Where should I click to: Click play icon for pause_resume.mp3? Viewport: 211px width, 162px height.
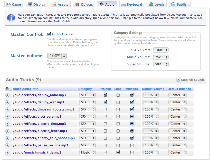(x=7, y=145)
